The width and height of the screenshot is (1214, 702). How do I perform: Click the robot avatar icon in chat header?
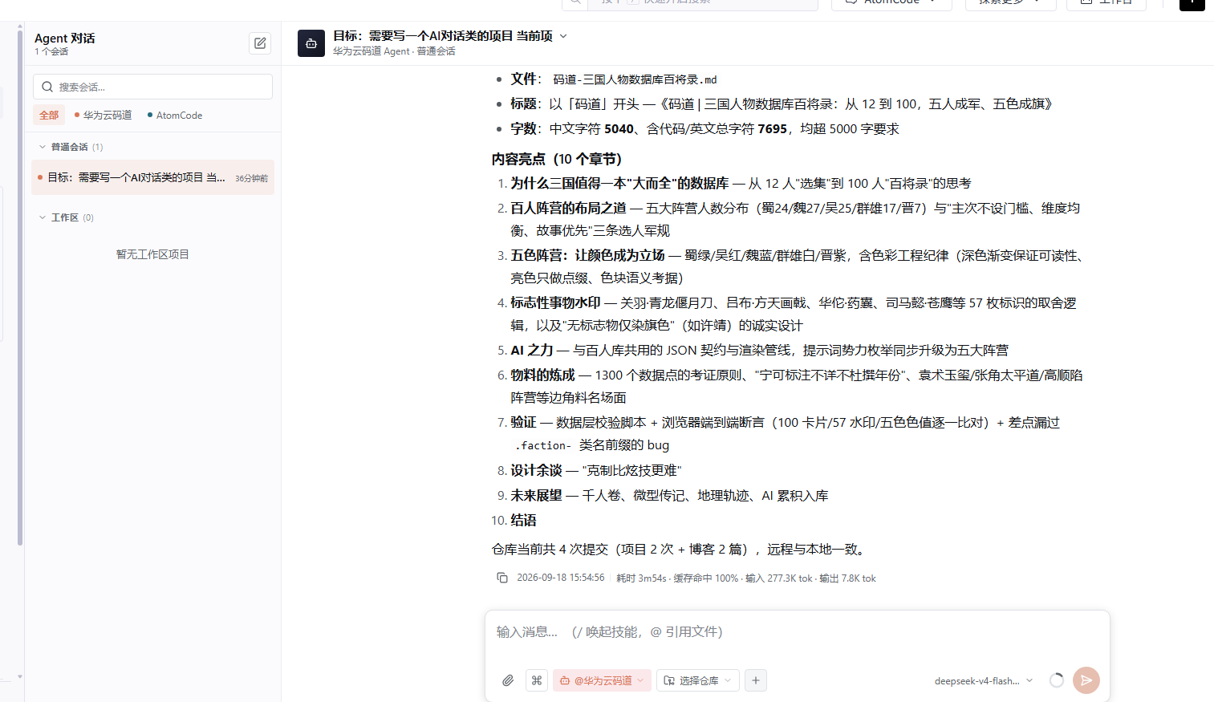pyautogui.click(x=311, y=43)
